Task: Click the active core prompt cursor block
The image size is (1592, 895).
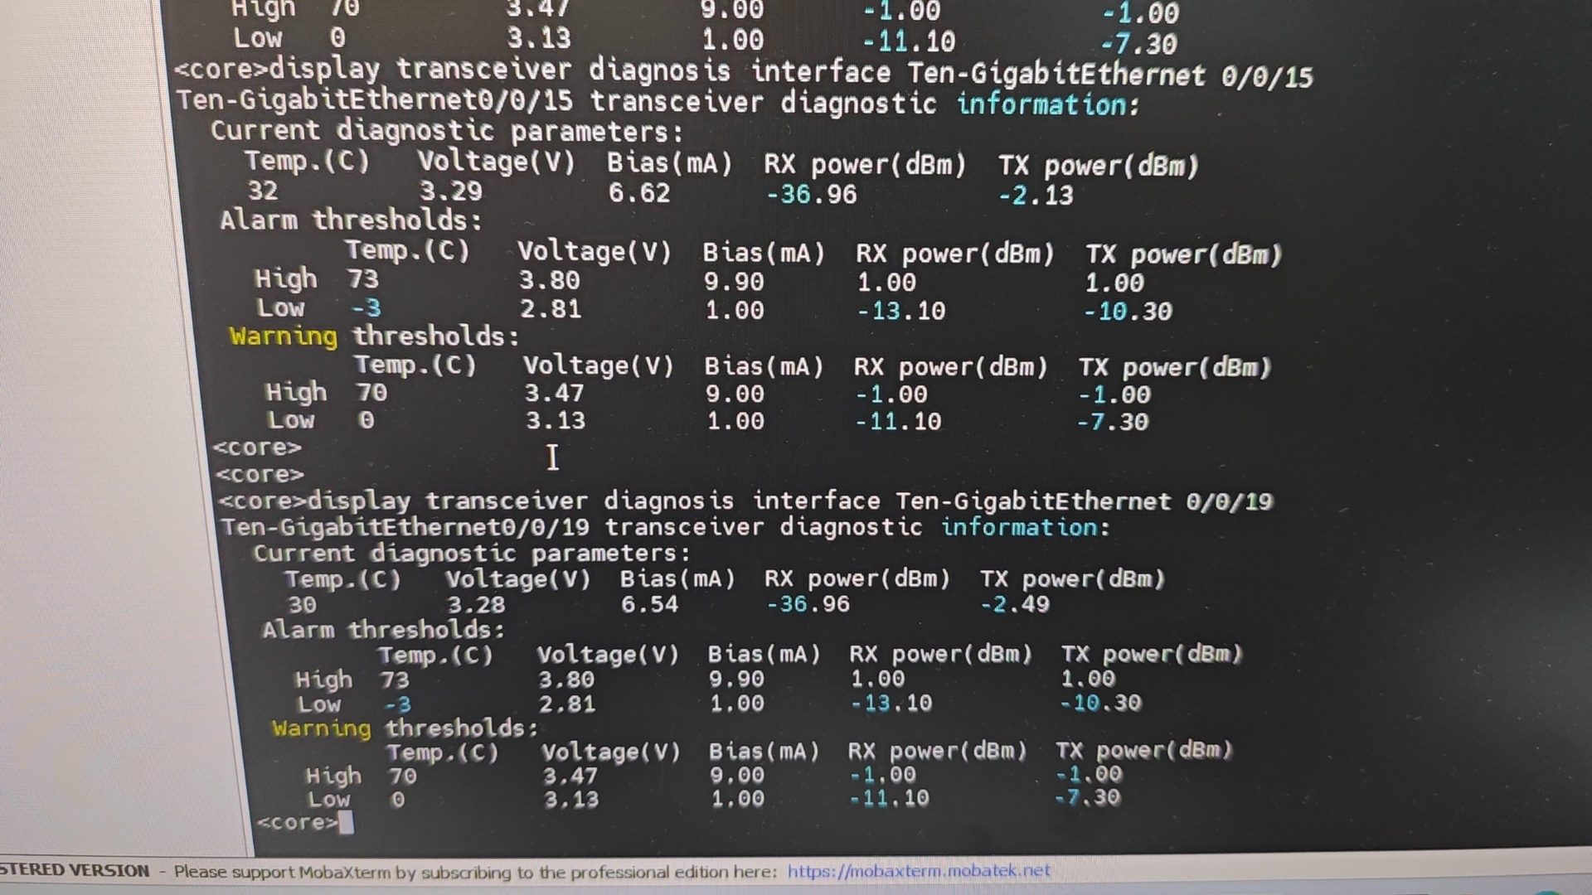Action: click(x=346, y=823)
